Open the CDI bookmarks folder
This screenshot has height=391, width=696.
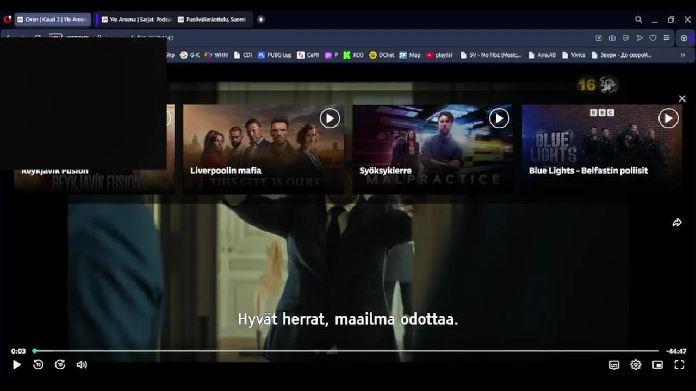click(x=243, y=55)
